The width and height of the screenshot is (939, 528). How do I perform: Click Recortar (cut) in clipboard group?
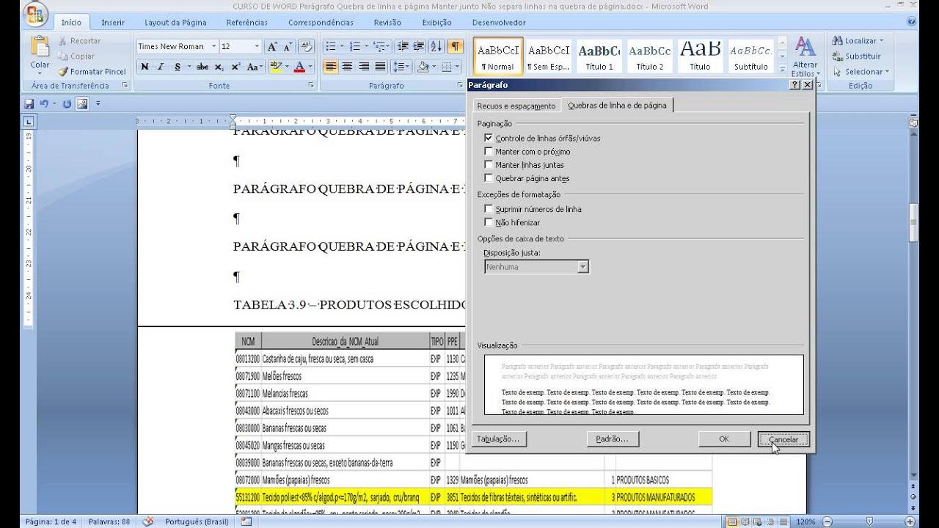pos(79,41)
